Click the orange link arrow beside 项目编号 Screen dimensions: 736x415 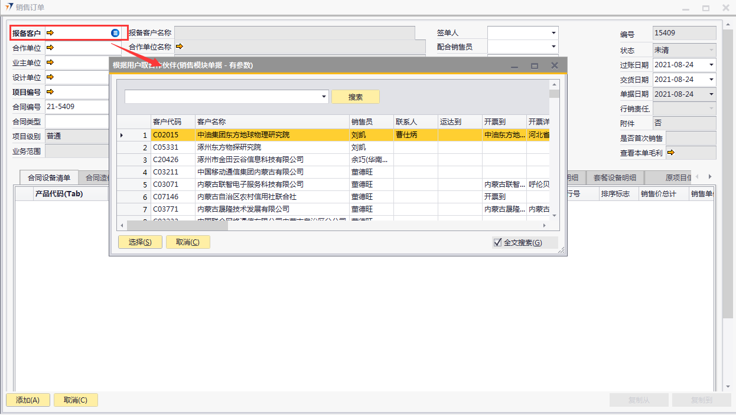pyautogui.click(x=50, y=91)
